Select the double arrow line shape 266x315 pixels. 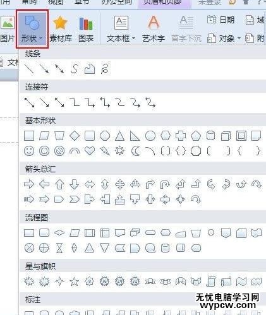coord(59,69)
